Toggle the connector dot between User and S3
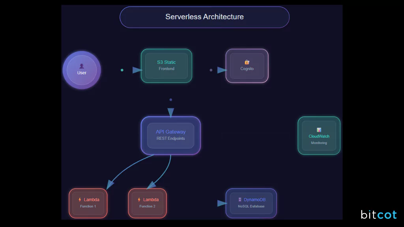This screenshot has width=404, height=227. point(122,70)
